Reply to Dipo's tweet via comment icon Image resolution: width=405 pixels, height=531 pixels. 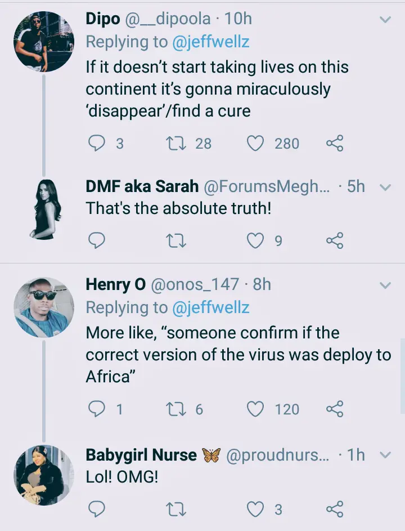96,143
